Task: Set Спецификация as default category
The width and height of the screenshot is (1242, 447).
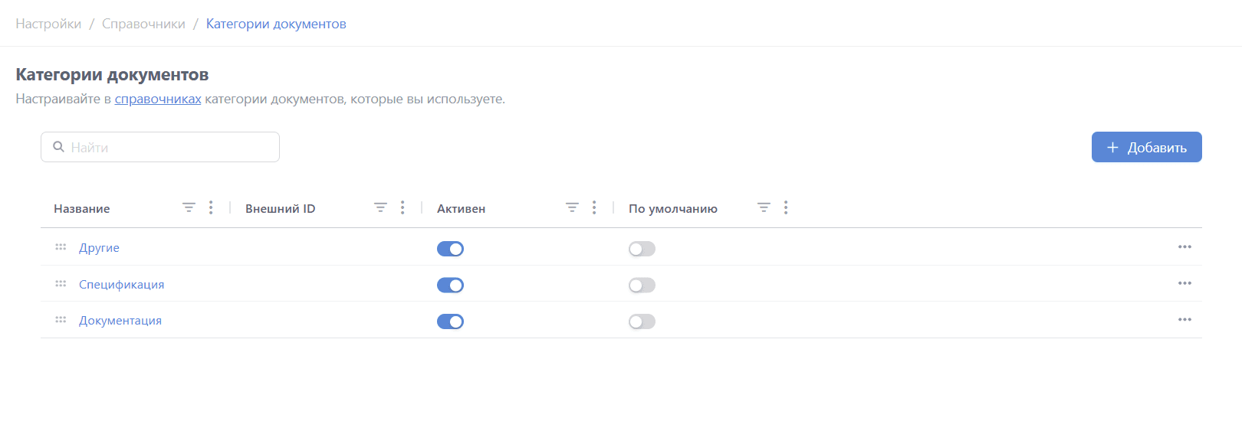Action: (642, 285)
